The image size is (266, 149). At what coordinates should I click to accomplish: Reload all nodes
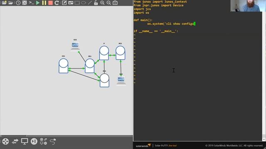pos(57,3)
